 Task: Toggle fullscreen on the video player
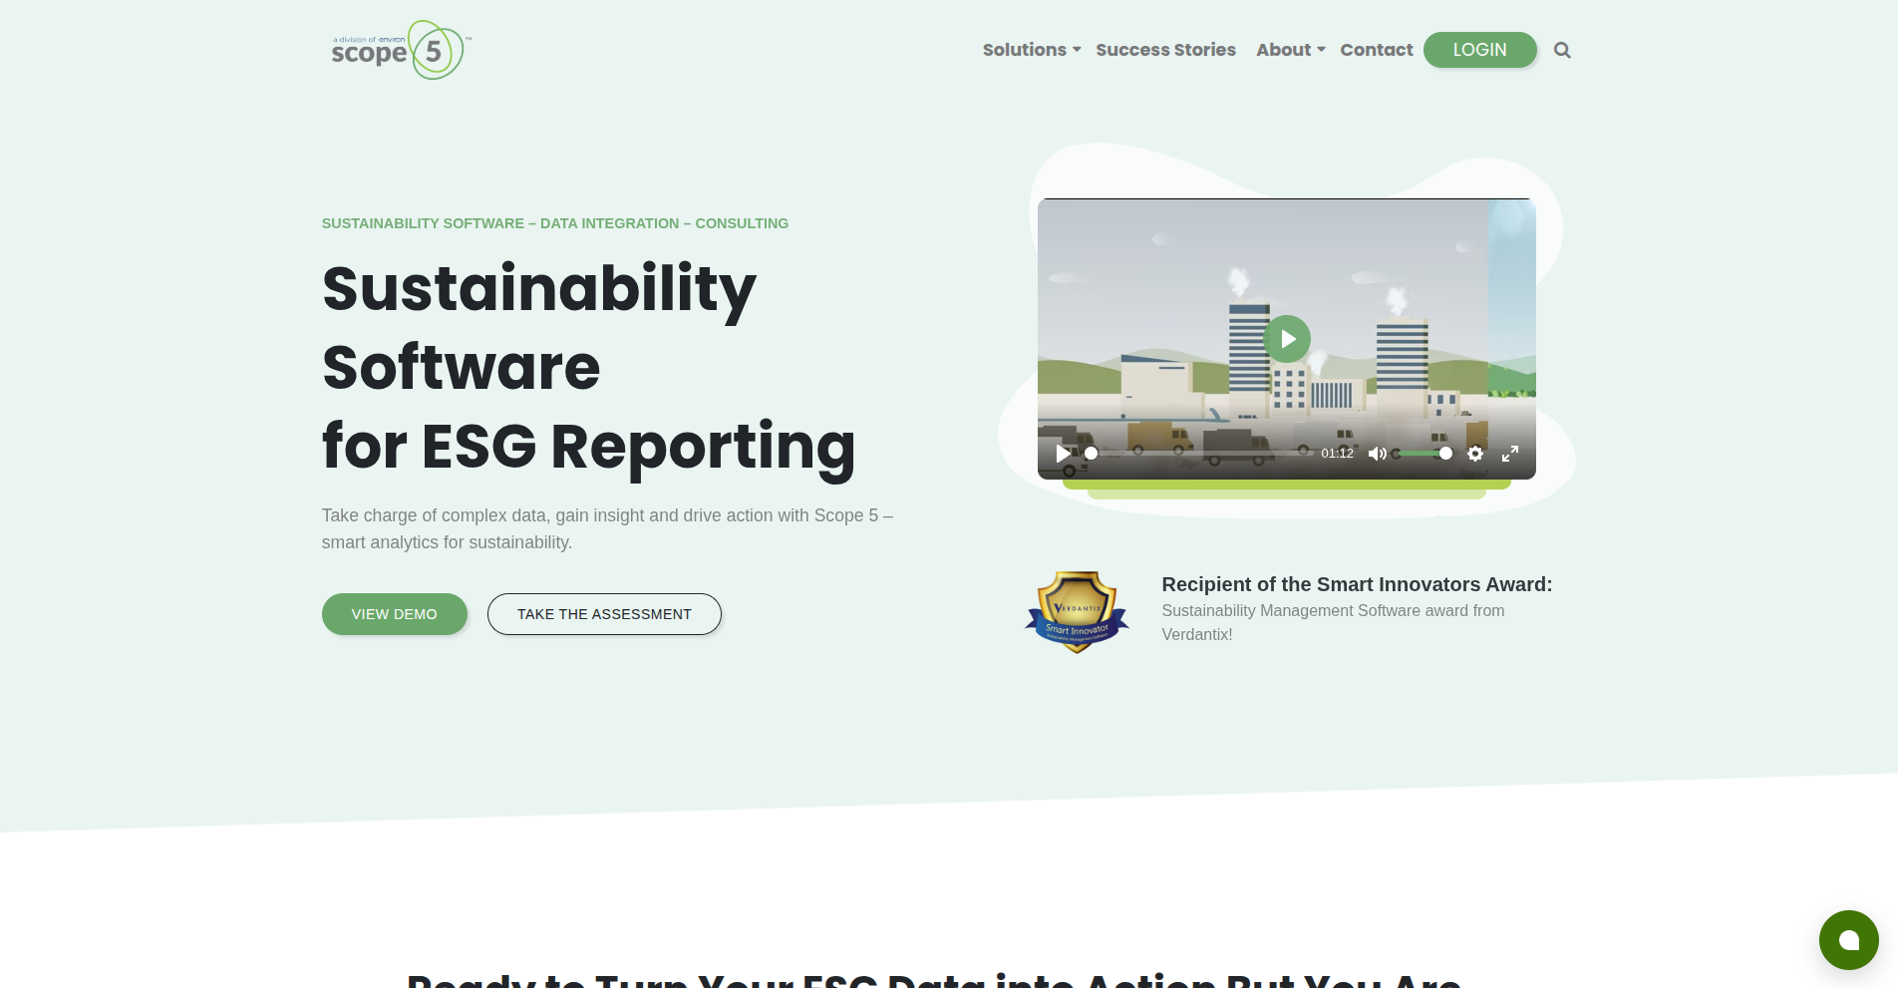tap(1510, 454)
